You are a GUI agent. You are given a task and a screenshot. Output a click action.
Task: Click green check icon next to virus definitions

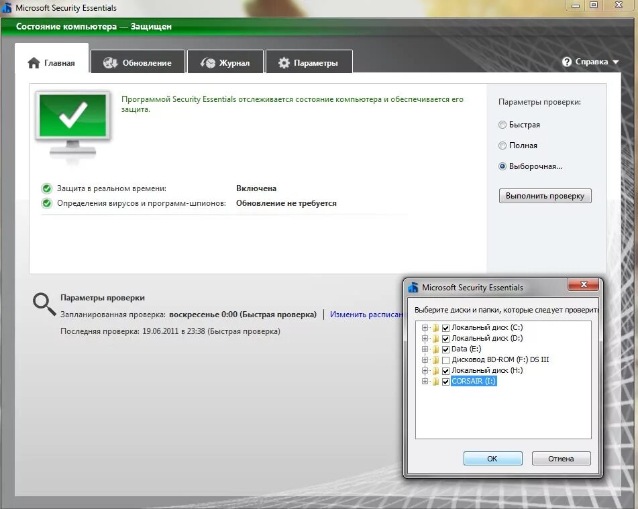[47, 203]
